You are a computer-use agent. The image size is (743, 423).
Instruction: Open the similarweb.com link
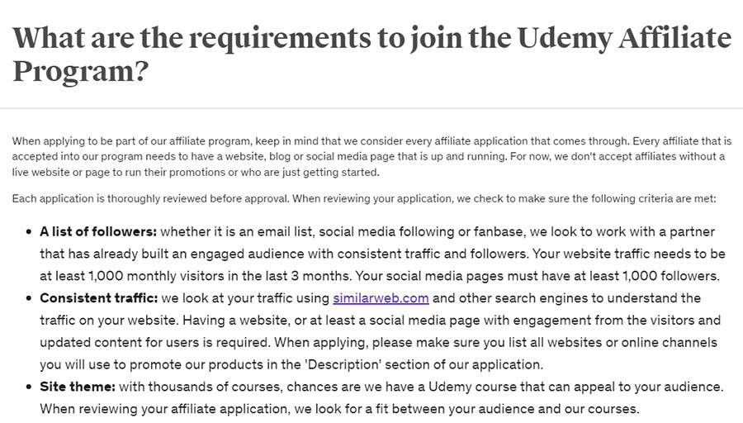381,297
